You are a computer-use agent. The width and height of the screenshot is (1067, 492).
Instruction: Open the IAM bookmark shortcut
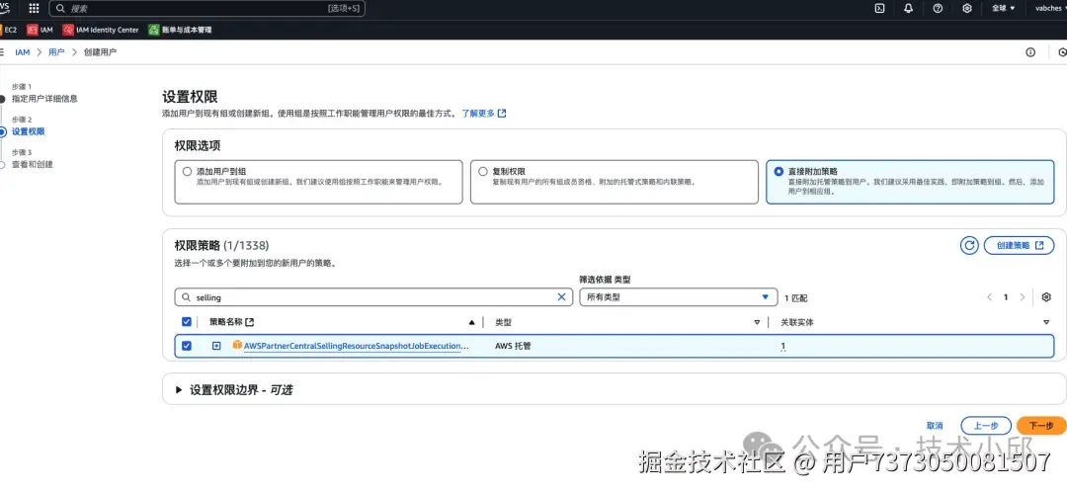click(40, 30)
